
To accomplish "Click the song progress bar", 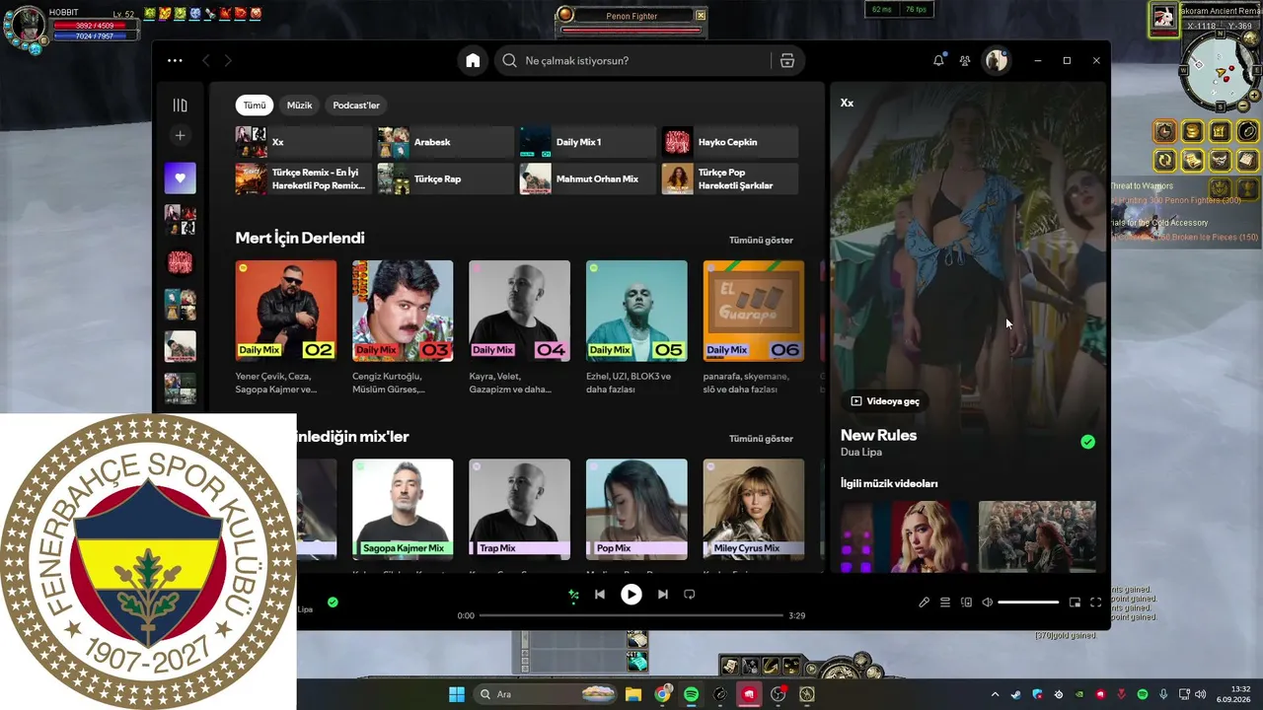I will coord(631,615).
